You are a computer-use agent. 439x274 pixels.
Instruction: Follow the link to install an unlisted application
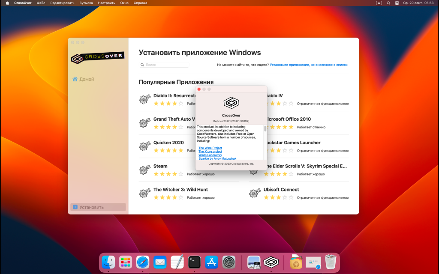click(x=309, y=65)
